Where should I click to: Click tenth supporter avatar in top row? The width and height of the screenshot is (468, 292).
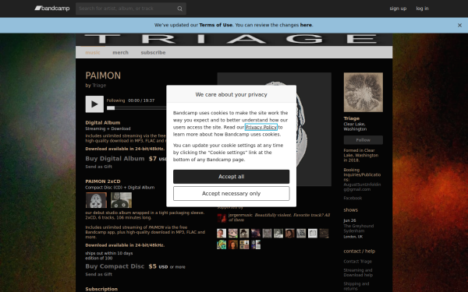point(324,234)
